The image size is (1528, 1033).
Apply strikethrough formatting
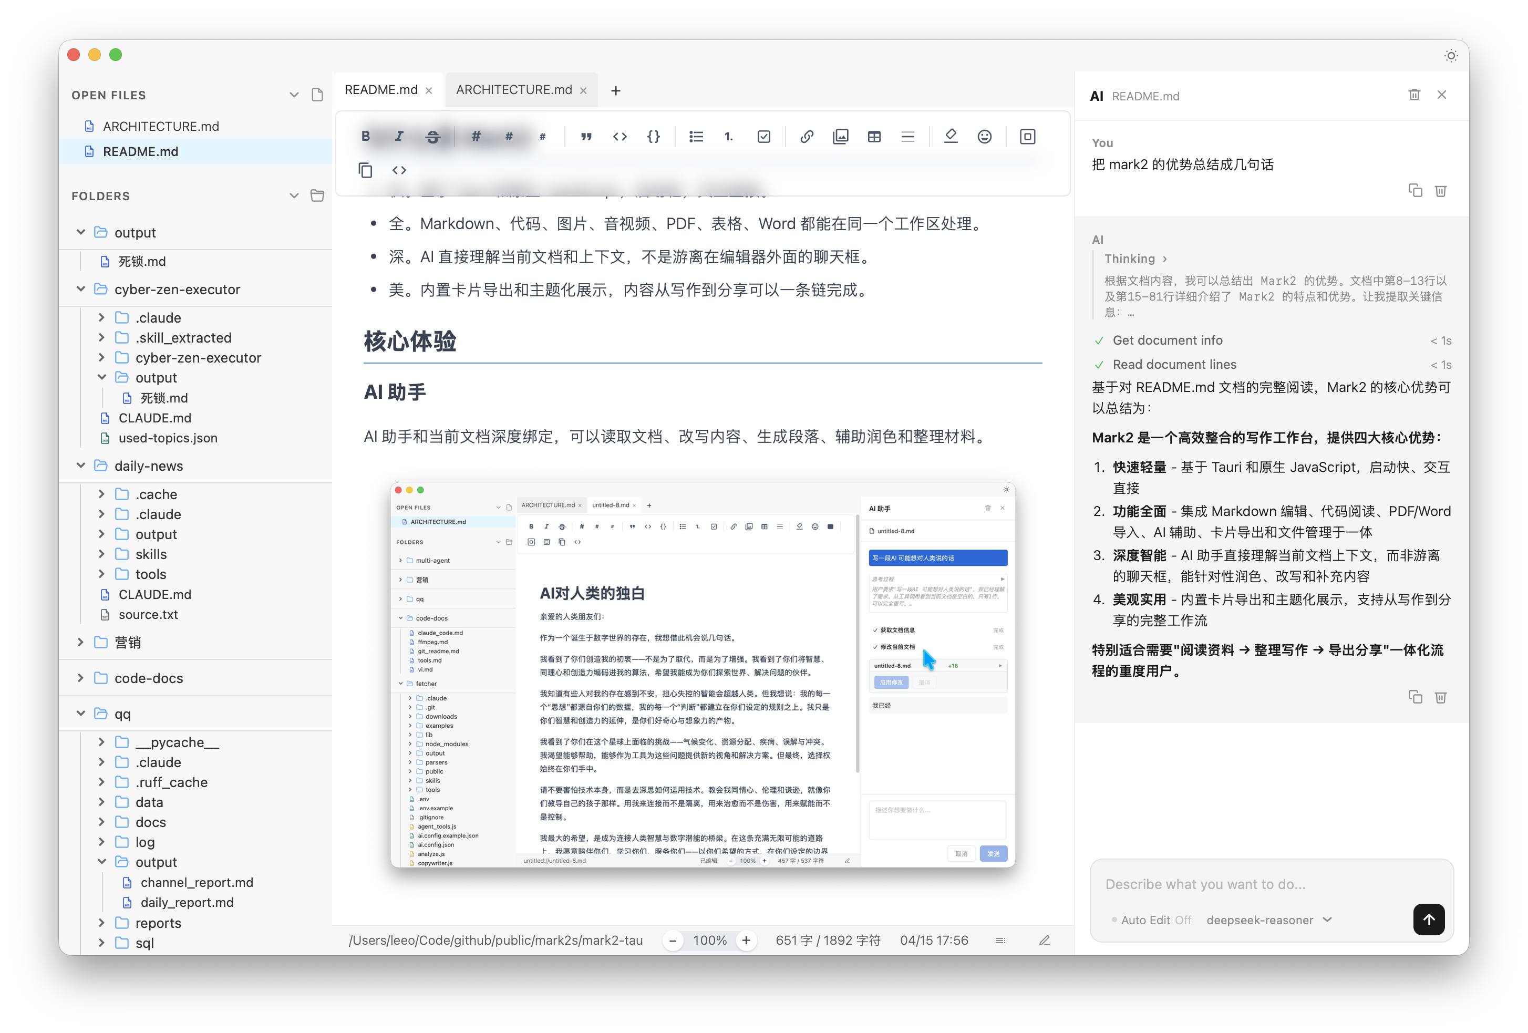tap(432, 136)
